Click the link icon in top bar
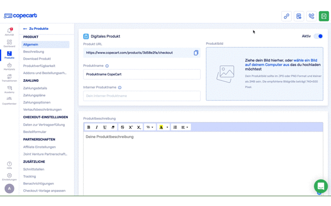The height and width of the screenshot is (206, 331). (287, 16)
